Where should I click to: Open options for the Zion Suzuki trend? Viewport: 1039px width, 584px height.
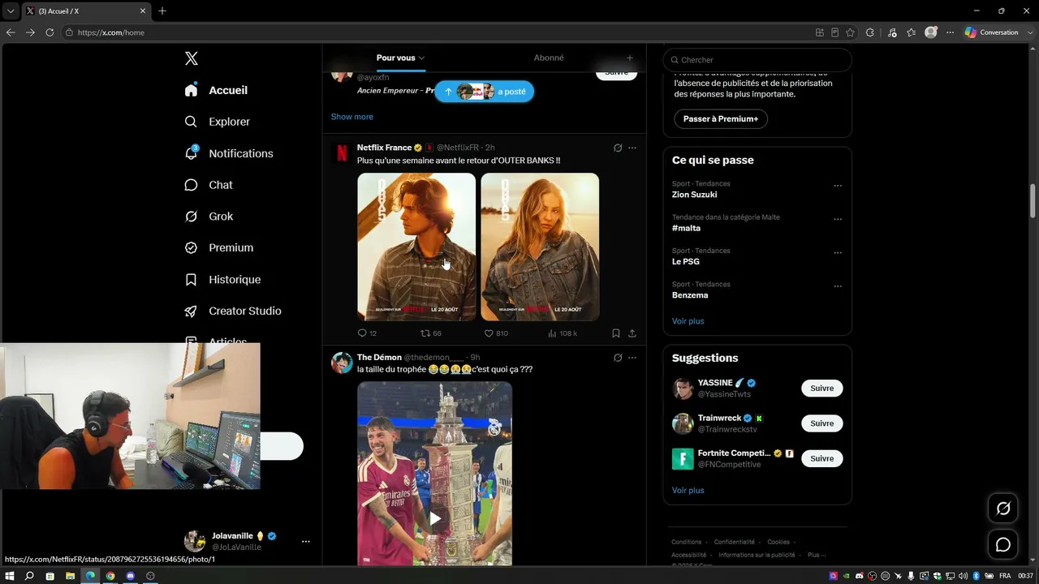838,186
